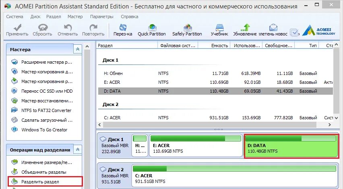The height and width of the screenshot is (189, 343).
Task: Launch NTFS to FAT32 Converter
Action: click(41, 110)
